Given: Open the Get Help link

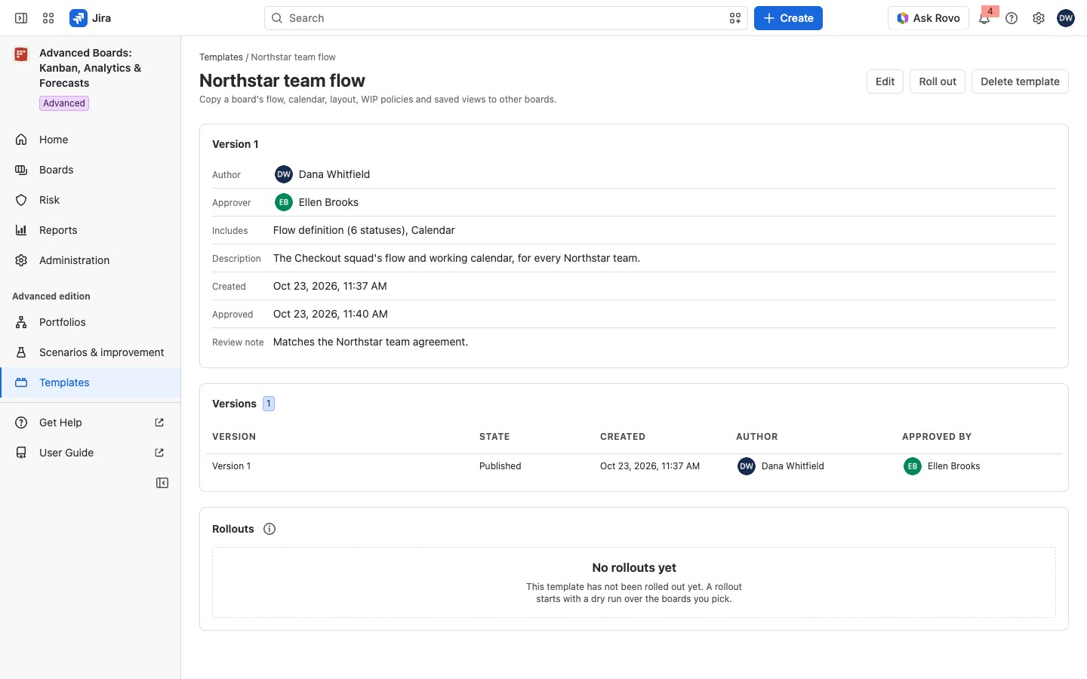Looking at the screenshot, I should tap(91, 422).
